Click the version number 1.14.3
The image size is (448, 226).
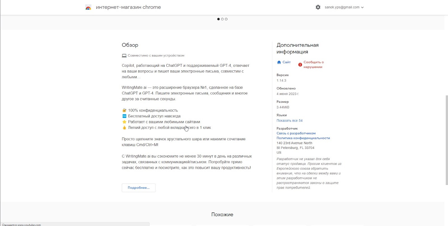pyautogui.click(x=281, y=80)
